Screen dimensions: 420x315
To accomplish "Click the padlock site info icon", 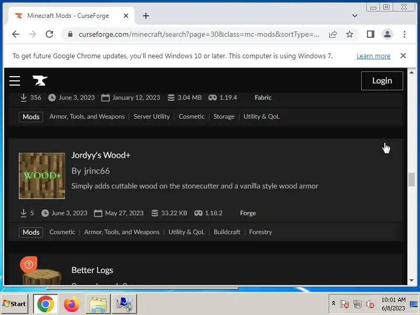I will click(70, 34).
